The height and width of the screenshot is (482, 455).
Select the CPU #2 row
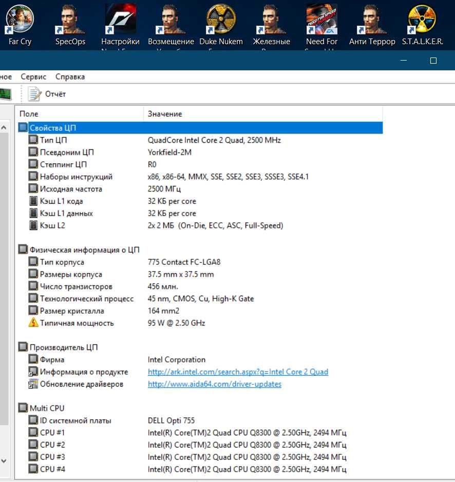point(200,445)
